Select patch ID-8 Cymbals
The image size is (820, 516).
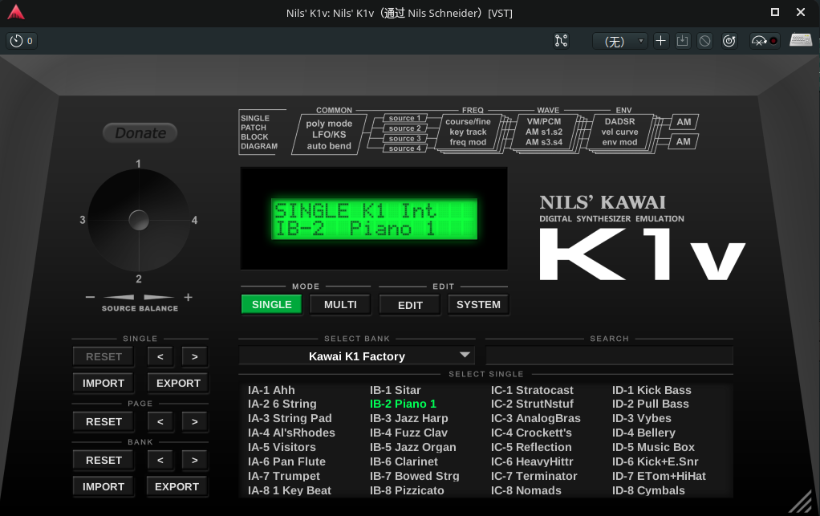[648, 490]
